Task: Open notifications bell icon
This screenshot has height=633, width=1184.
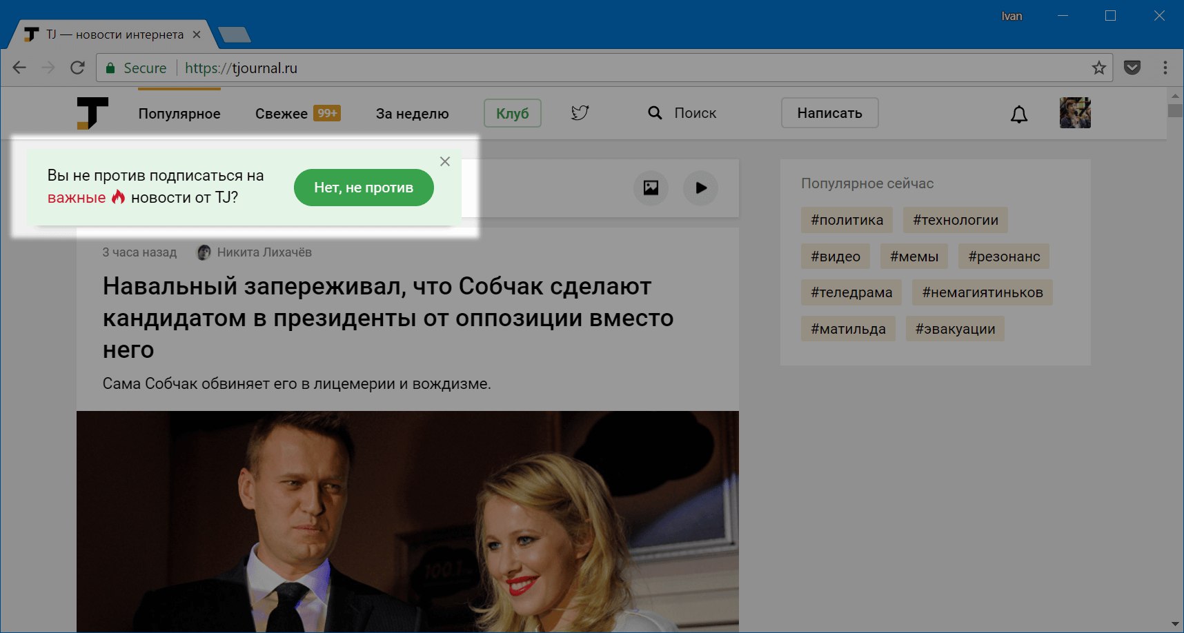Action: (1019, 114)
